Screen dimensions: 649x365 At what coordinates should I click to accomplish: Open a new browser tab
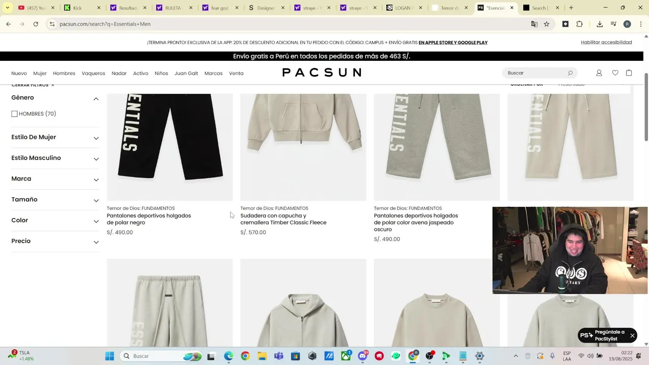click(571, 8)
